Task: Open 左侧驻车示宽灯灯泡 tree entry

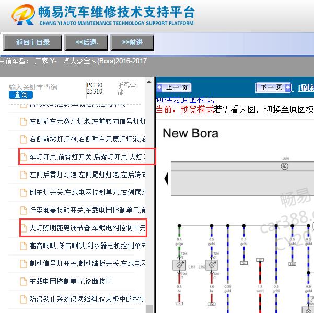Action: coord(87,121)
